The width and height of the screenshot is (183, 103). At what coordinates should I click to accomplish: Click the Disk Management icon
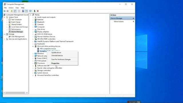[10, 37]
